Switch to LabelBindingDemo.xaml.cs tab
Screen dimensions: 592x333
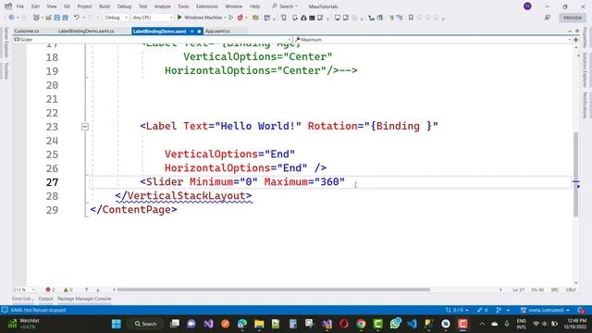(86, 31)
